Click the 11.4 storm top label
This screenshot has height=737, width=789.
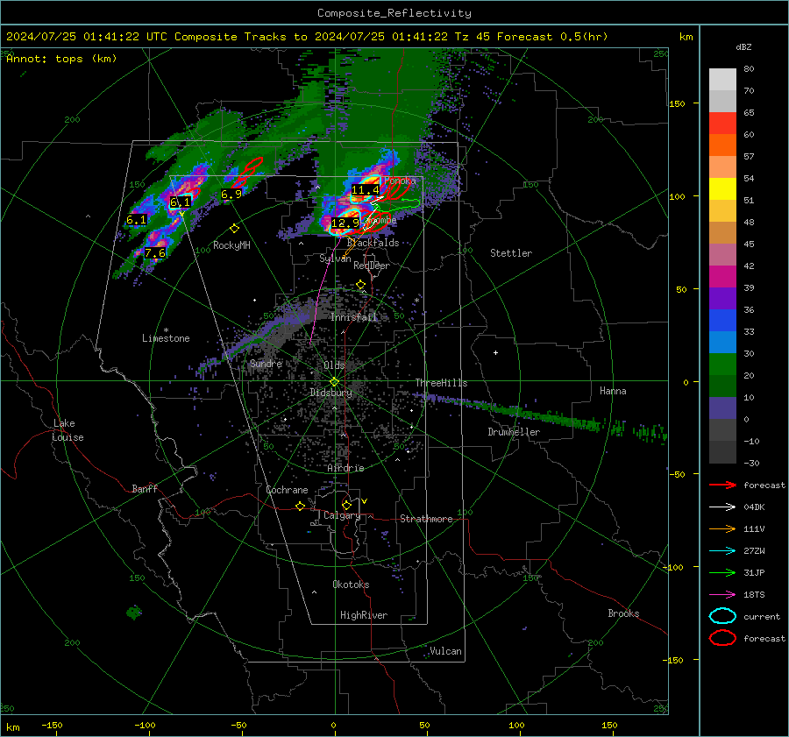click(x=366, y=190)
